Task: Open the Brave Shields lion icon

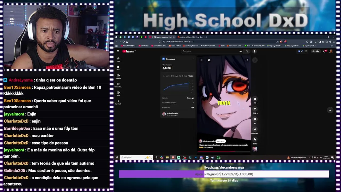Action: click(282, 42)
